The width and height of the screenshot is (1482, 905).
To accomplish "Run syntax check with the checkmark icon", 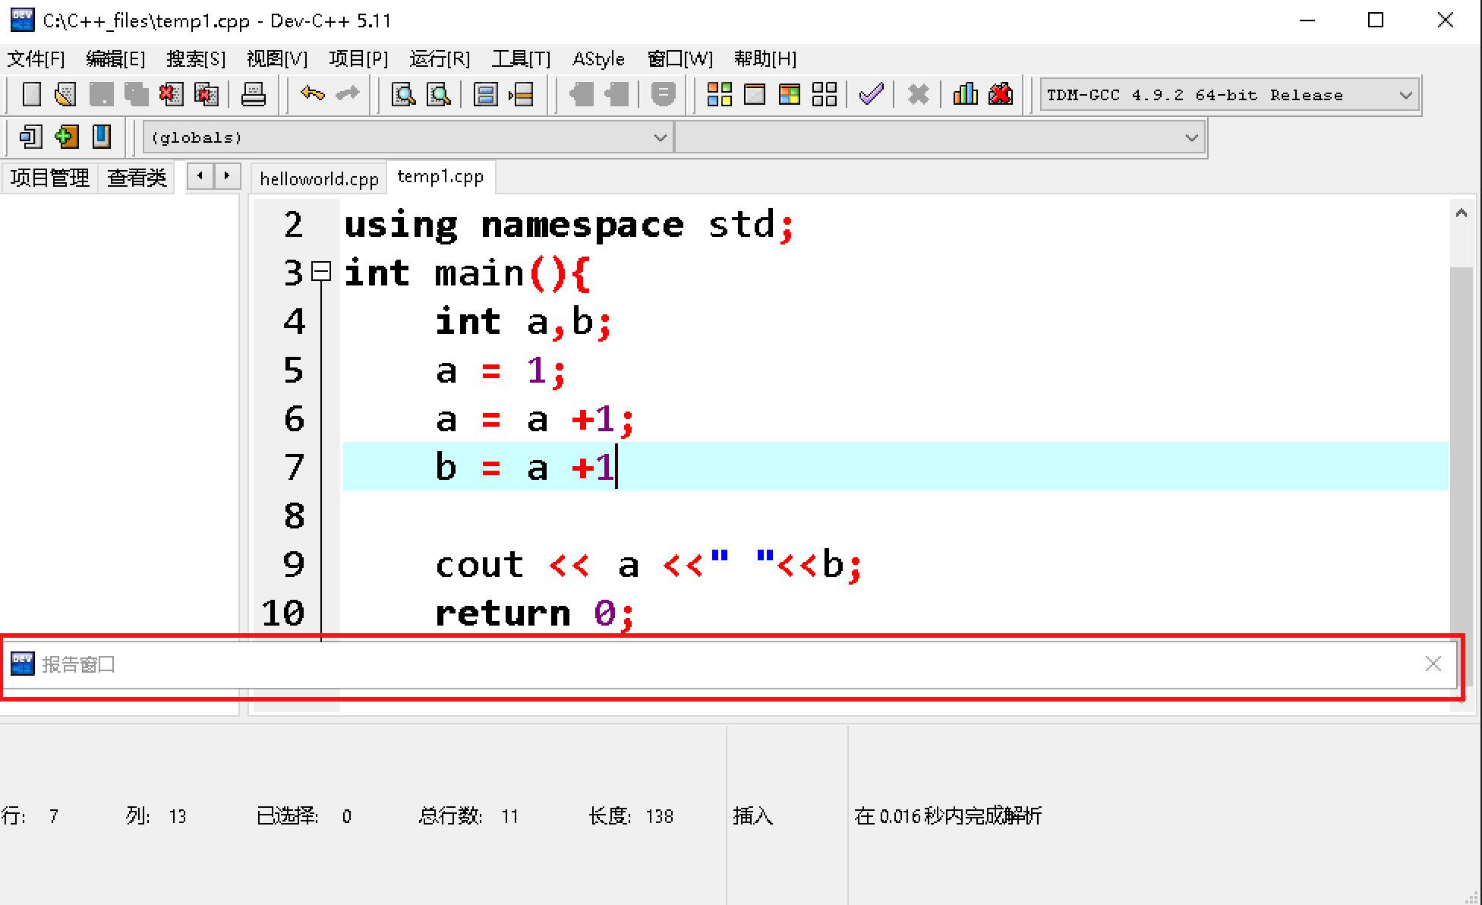I will [x=871, y=94].
